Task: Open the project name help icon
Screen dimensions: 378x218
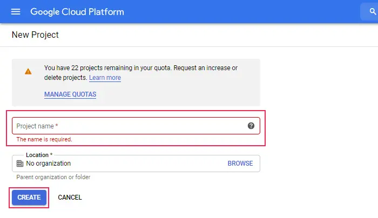Action: pyautogui.click(x=251, y=126)
